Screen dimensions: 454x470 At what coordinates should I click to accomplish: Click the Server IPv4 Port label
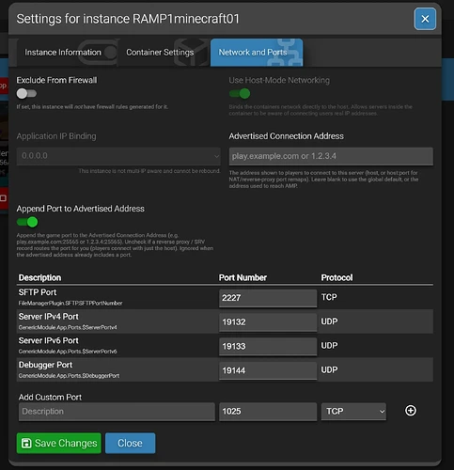tap(48, 317)
